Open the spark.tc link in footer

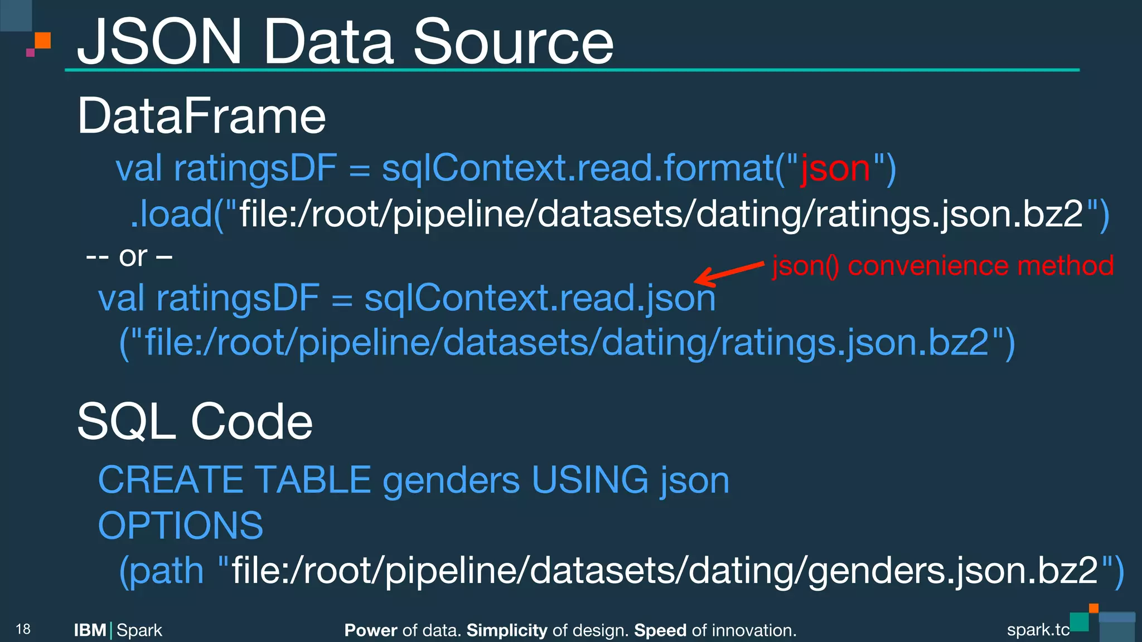(1038, 630)
